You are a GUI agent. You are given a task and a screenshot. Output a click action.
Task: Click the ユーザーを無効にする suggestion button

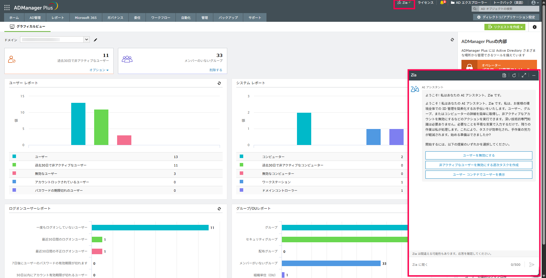pos(479,155)
